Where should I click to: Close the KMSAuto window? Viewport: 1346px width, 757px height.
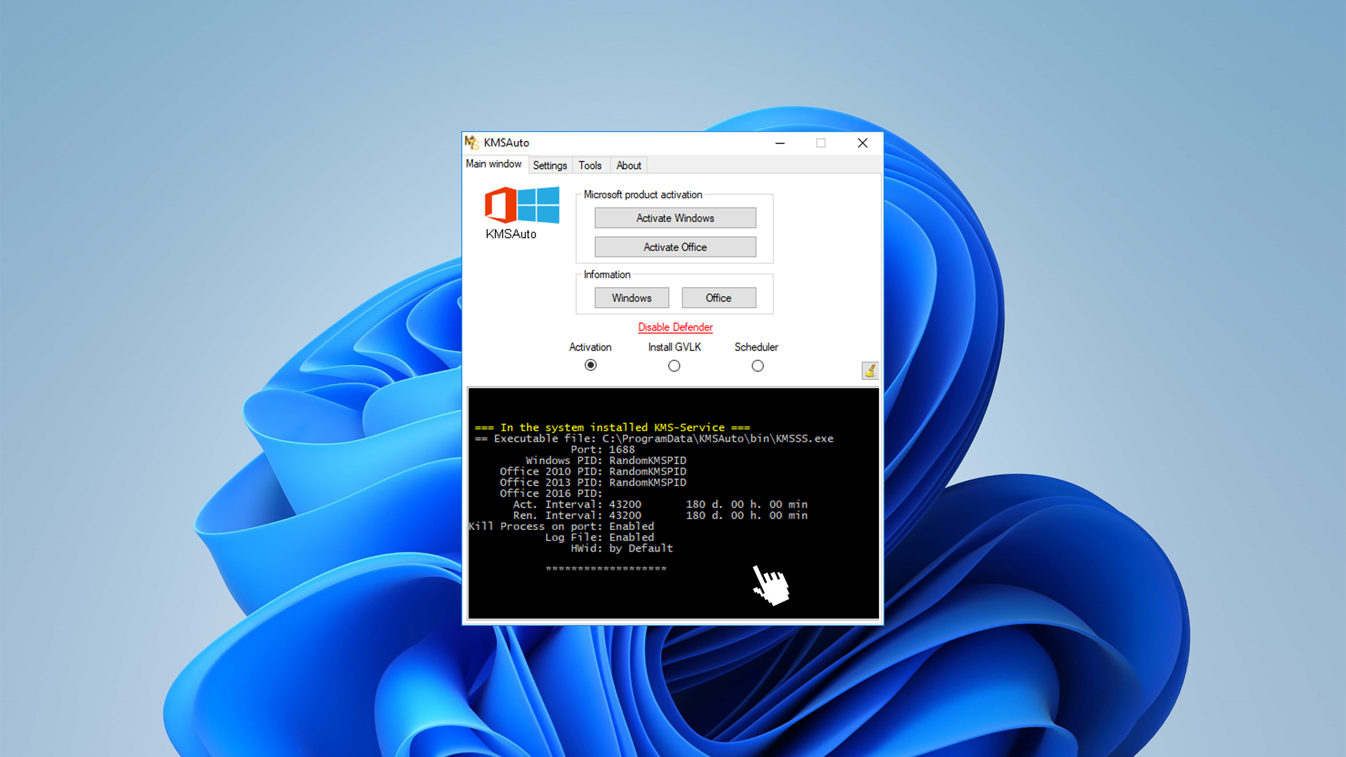[x=862, y=143]
